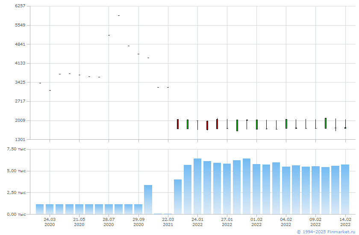Click the 3425 price axis label
Viewport: 359px width, 235px height.
coord(20,82)
